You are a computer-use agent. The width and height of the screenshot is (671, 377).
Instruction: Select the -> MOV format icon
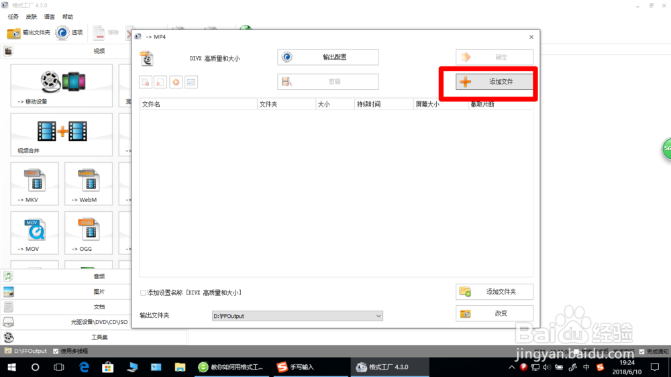click(35, 233)
